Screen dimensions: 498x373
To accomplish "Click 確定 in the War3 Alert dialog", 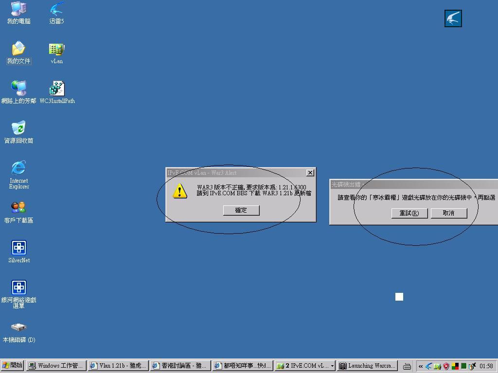I will tap(241, 210).
